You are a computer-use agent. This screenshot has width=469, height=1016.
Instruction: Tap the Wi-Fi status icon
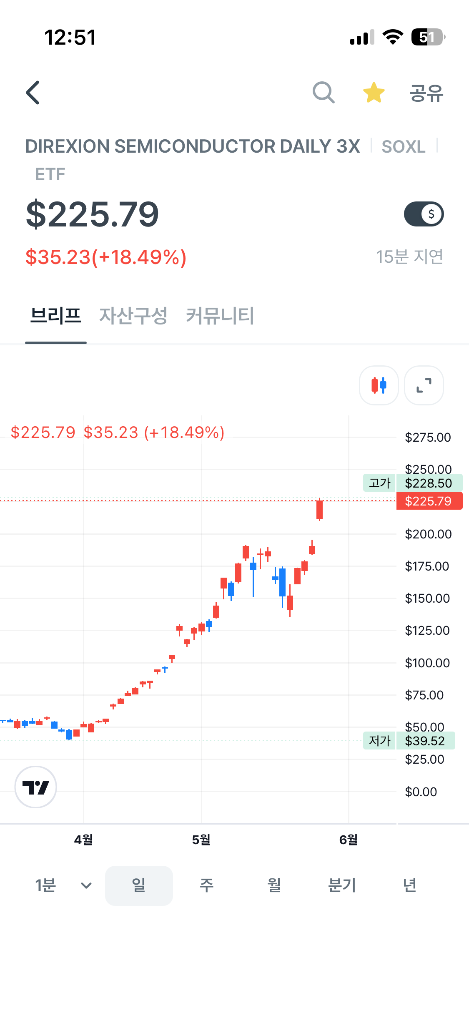coord(393,37)
